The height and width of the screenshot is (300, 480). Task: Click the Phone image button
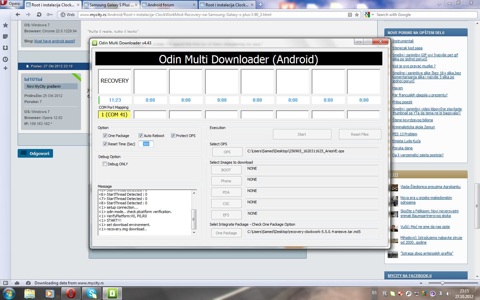pyautogui.click(x=226, y=181)
